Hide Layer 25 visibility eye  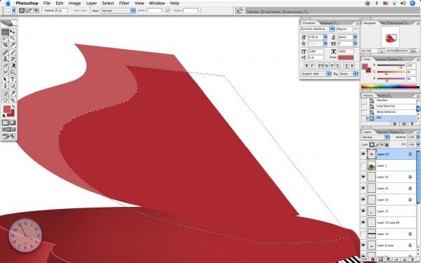[x=363, y=189]
